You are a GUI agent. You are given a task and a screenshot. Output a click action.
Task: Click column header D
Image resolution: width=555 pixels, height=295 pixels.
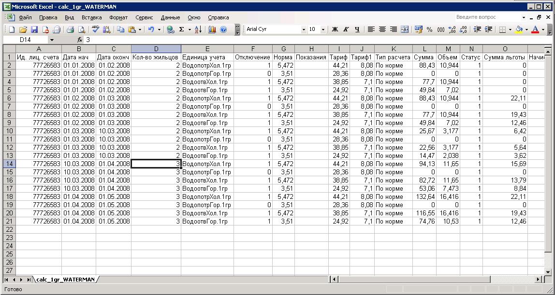point(156,49)
